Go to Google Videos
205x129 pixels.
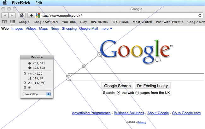coord(31,28)
